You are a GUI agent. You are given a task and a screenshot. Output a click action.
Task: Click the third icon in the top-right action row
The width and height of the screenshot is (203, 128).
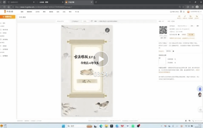coord(191,17)
